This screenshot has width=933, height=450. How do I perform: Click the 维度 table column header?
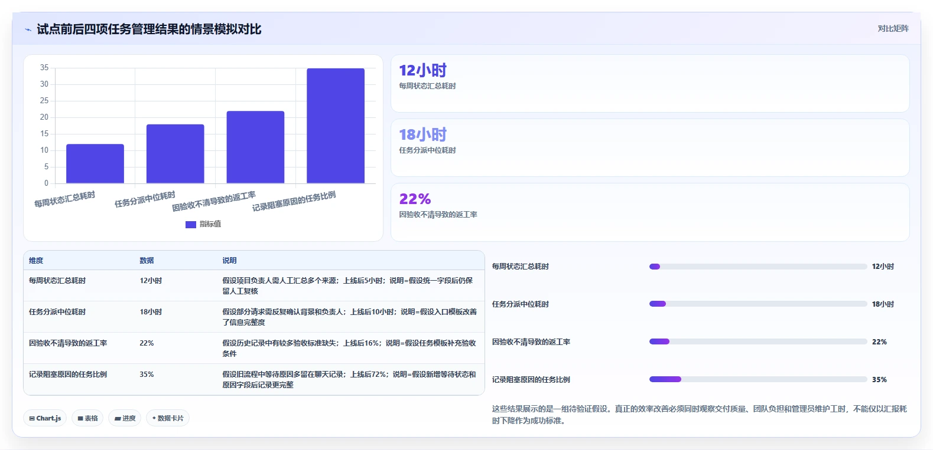pos(36,261)
